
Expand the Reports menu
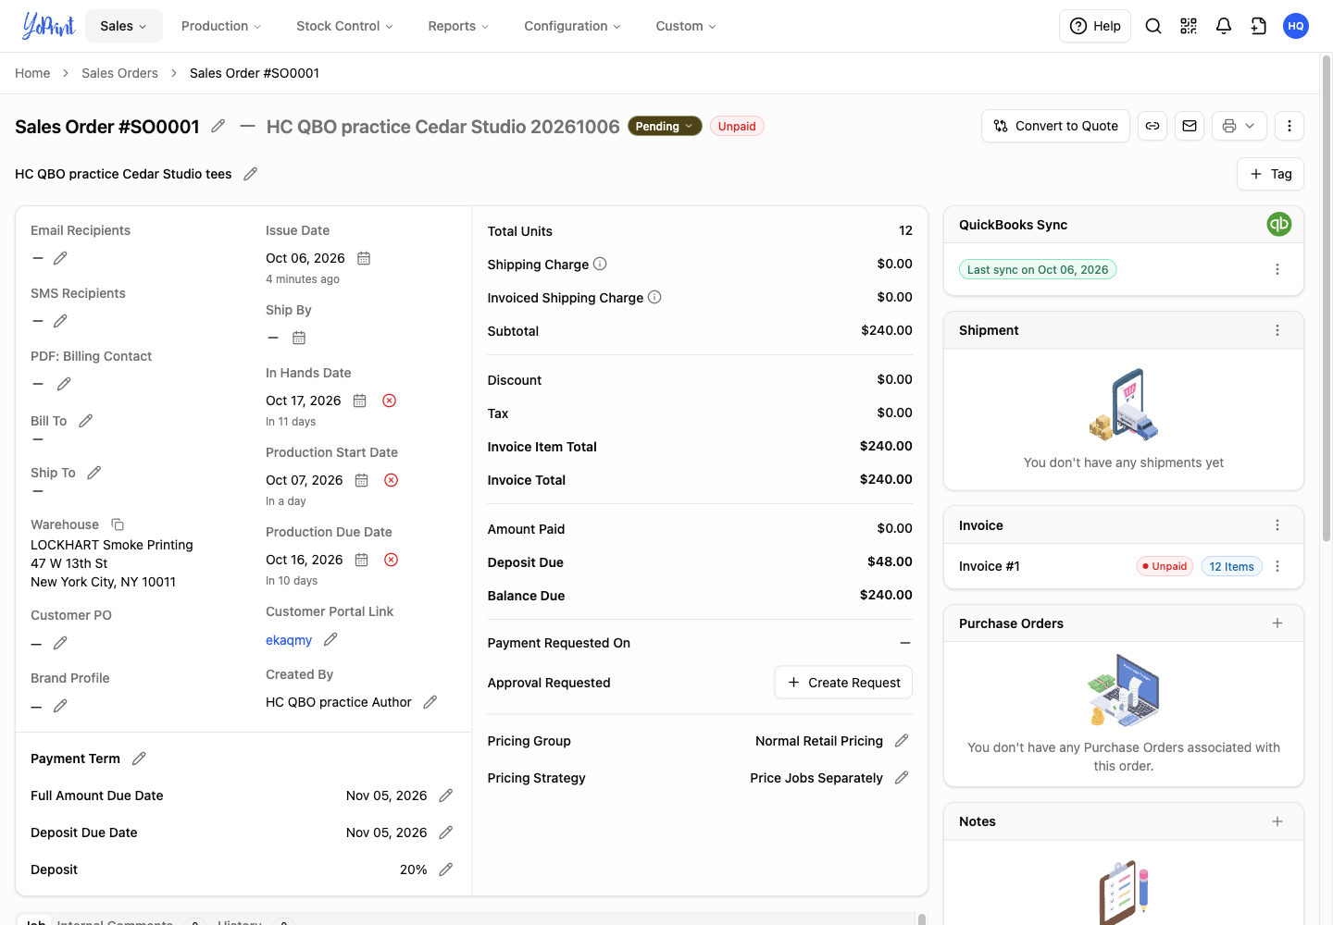pos(458,26)
